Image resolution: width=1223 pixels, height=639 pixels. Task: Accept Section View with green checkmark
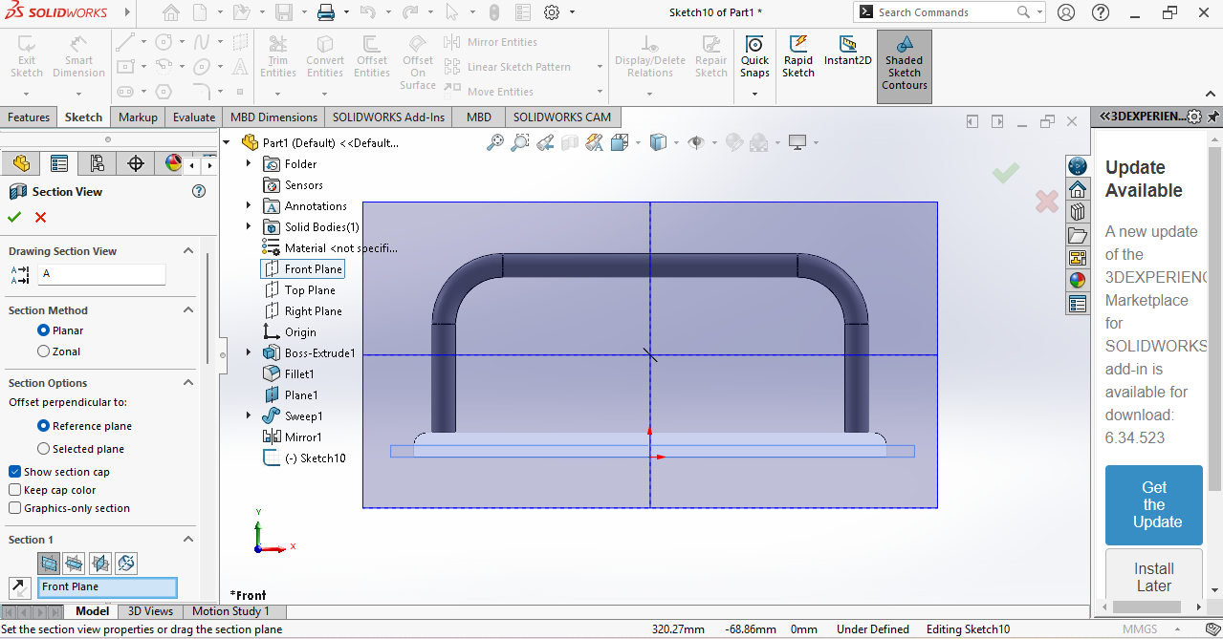coord(14,217)
